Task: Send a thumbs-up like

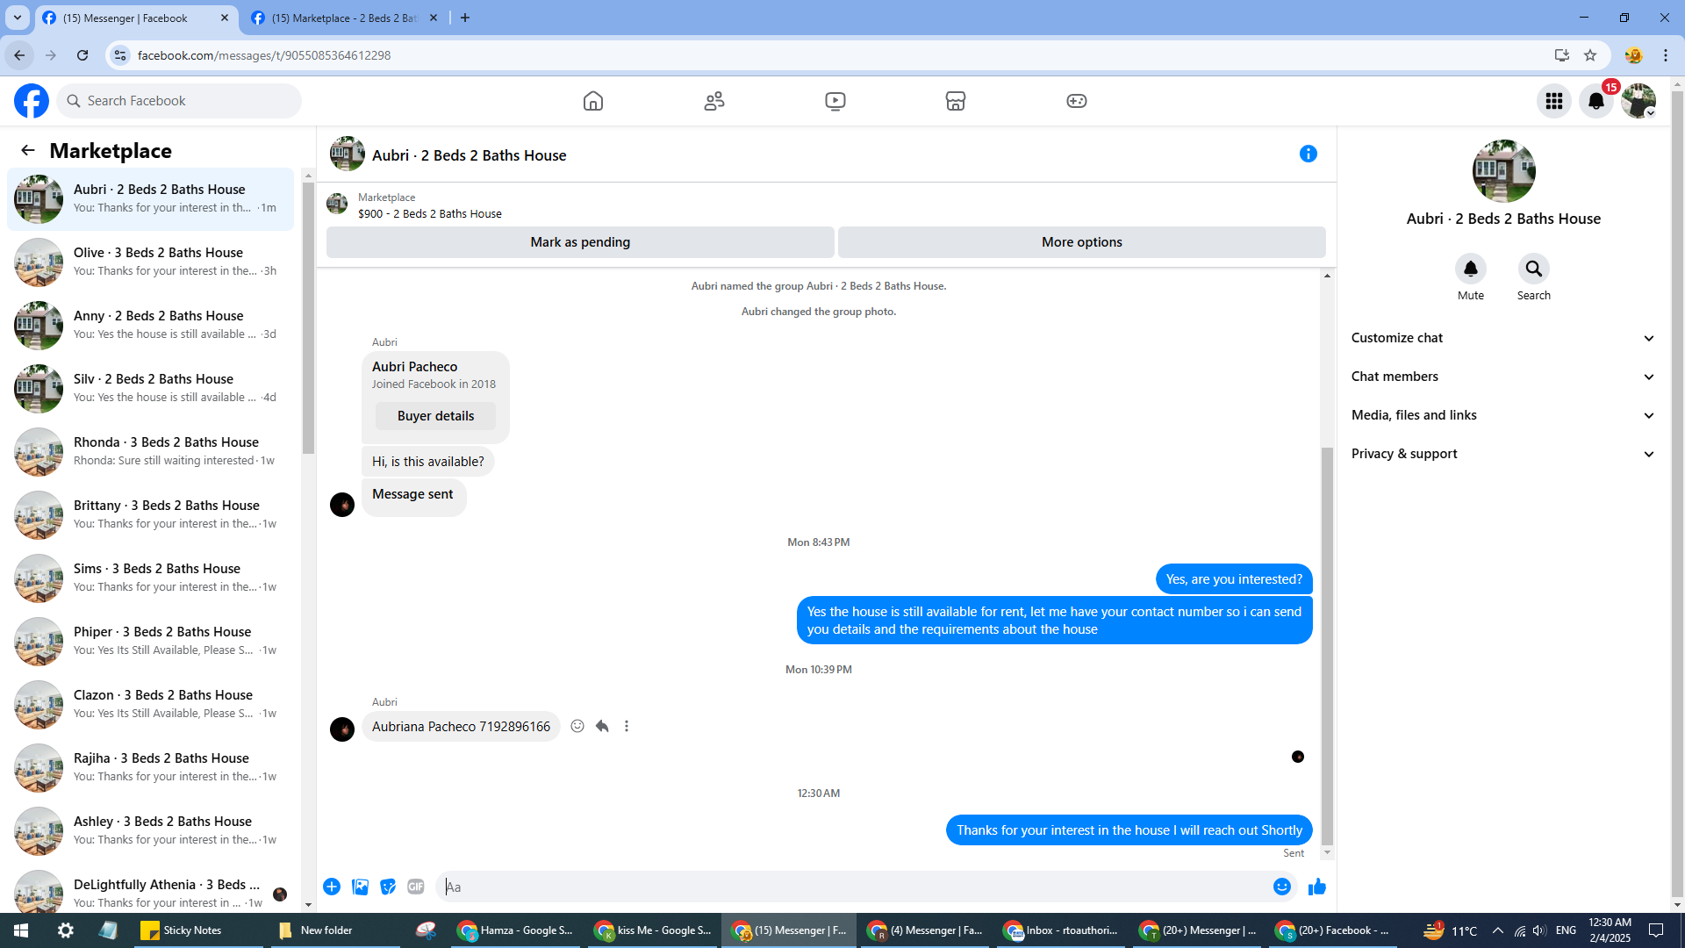Action: pyautogui.click(x=1317, y=887)
